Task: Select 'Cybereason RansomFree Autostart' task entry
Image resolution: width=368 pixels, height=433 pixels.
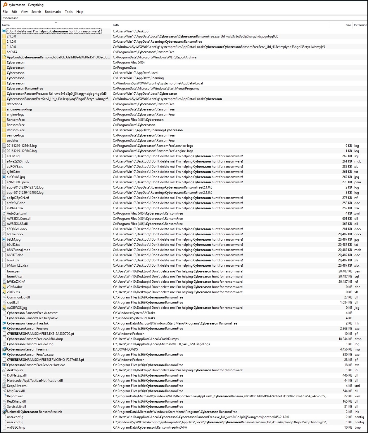Action: (x=32, y=313)
